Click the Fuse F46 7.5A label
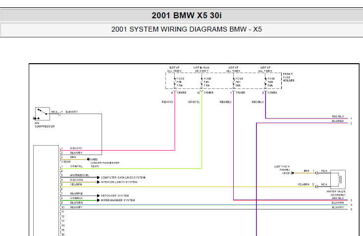363x236 pixels. pyautogui.click(x=180, y=82)
